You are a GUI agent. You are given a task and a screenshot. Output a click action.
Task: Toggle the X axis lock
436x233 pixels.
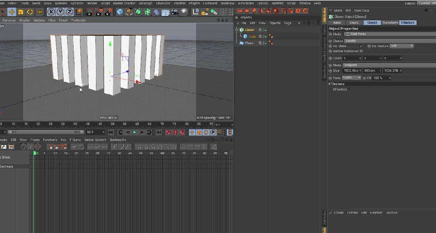coord(52,12)
